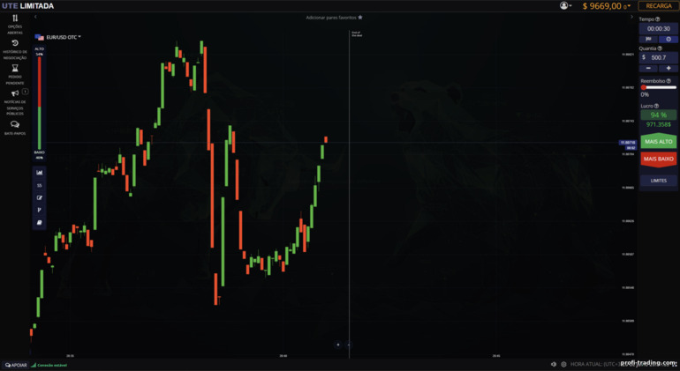Click the chart type icon

point(40,173)
